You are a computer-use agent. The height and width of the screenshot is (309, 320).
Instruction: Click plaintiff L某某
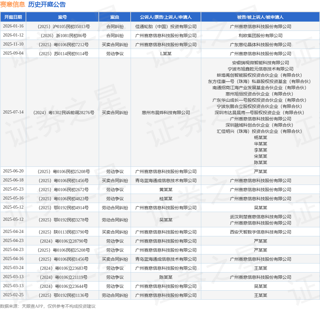pyautogui.click(x=166, y=54)
